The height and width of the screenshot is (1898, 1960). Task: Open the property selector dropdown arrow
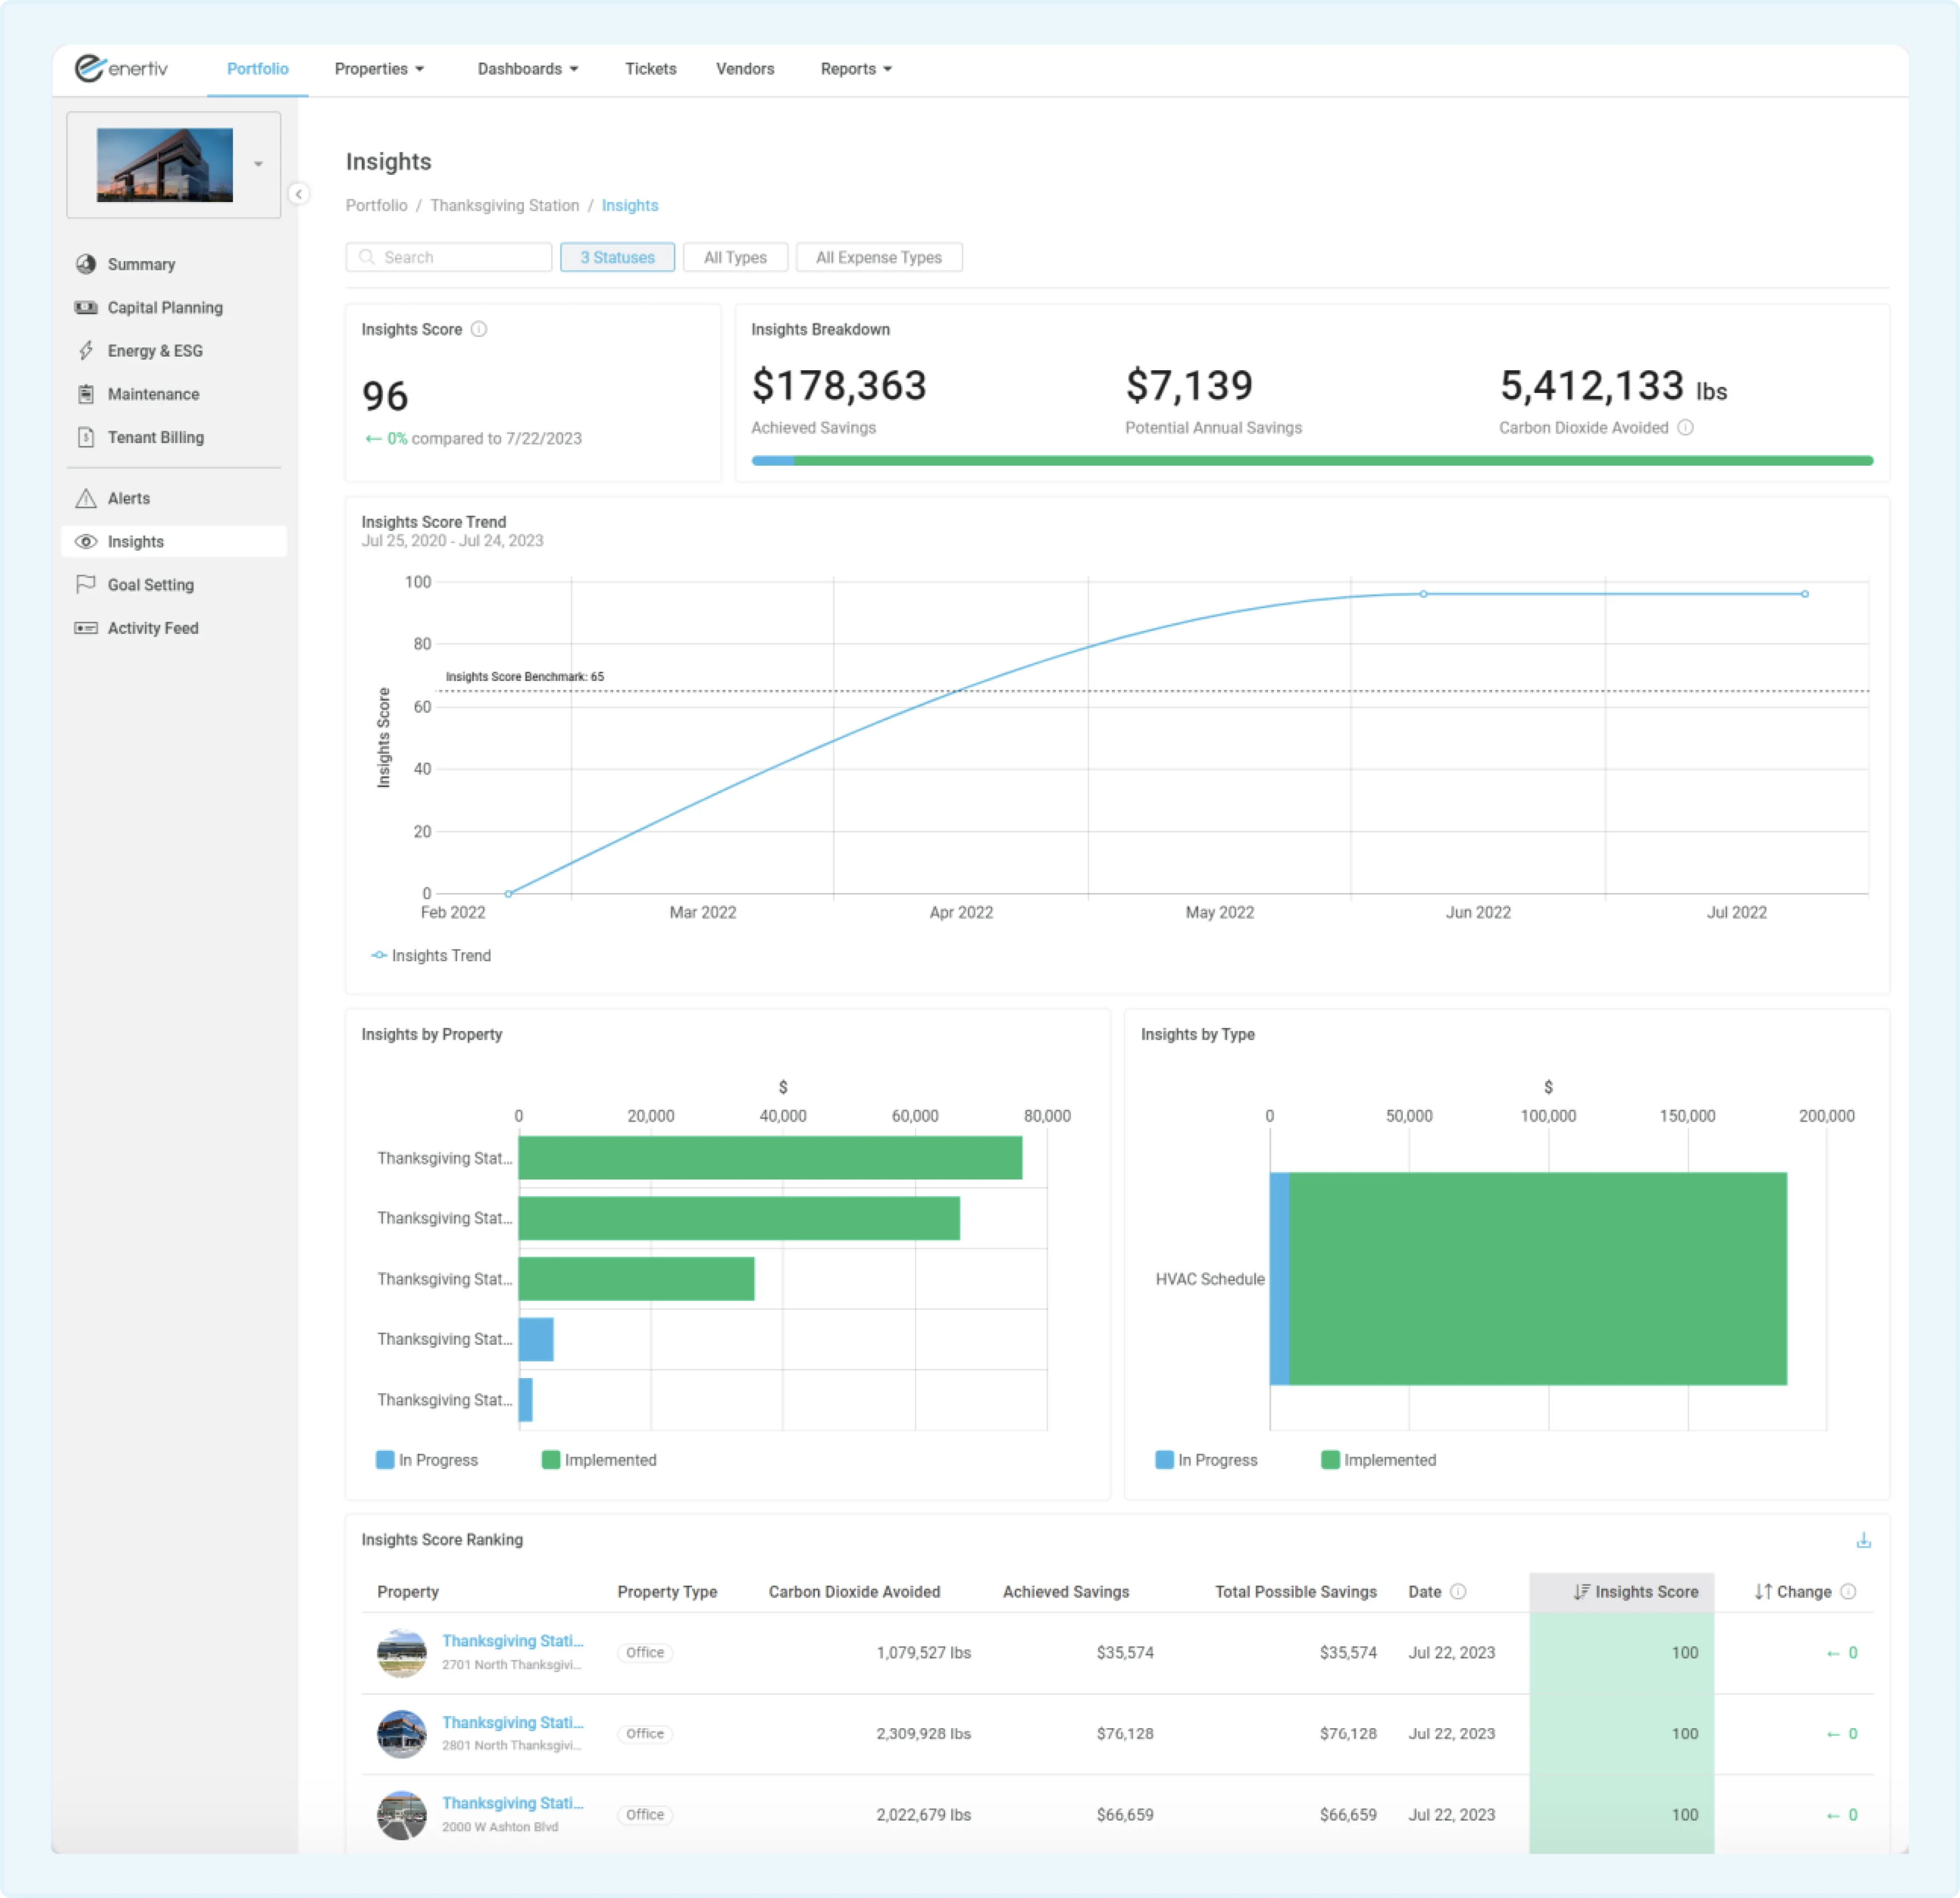point(258,164)
